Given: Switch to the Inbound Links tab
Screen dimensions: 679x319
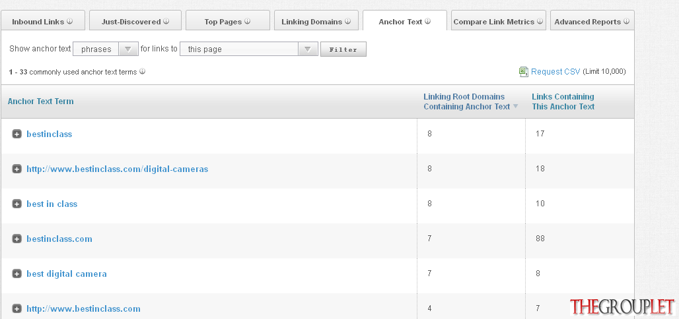Looking at the screenshot, I should point(43,20).
